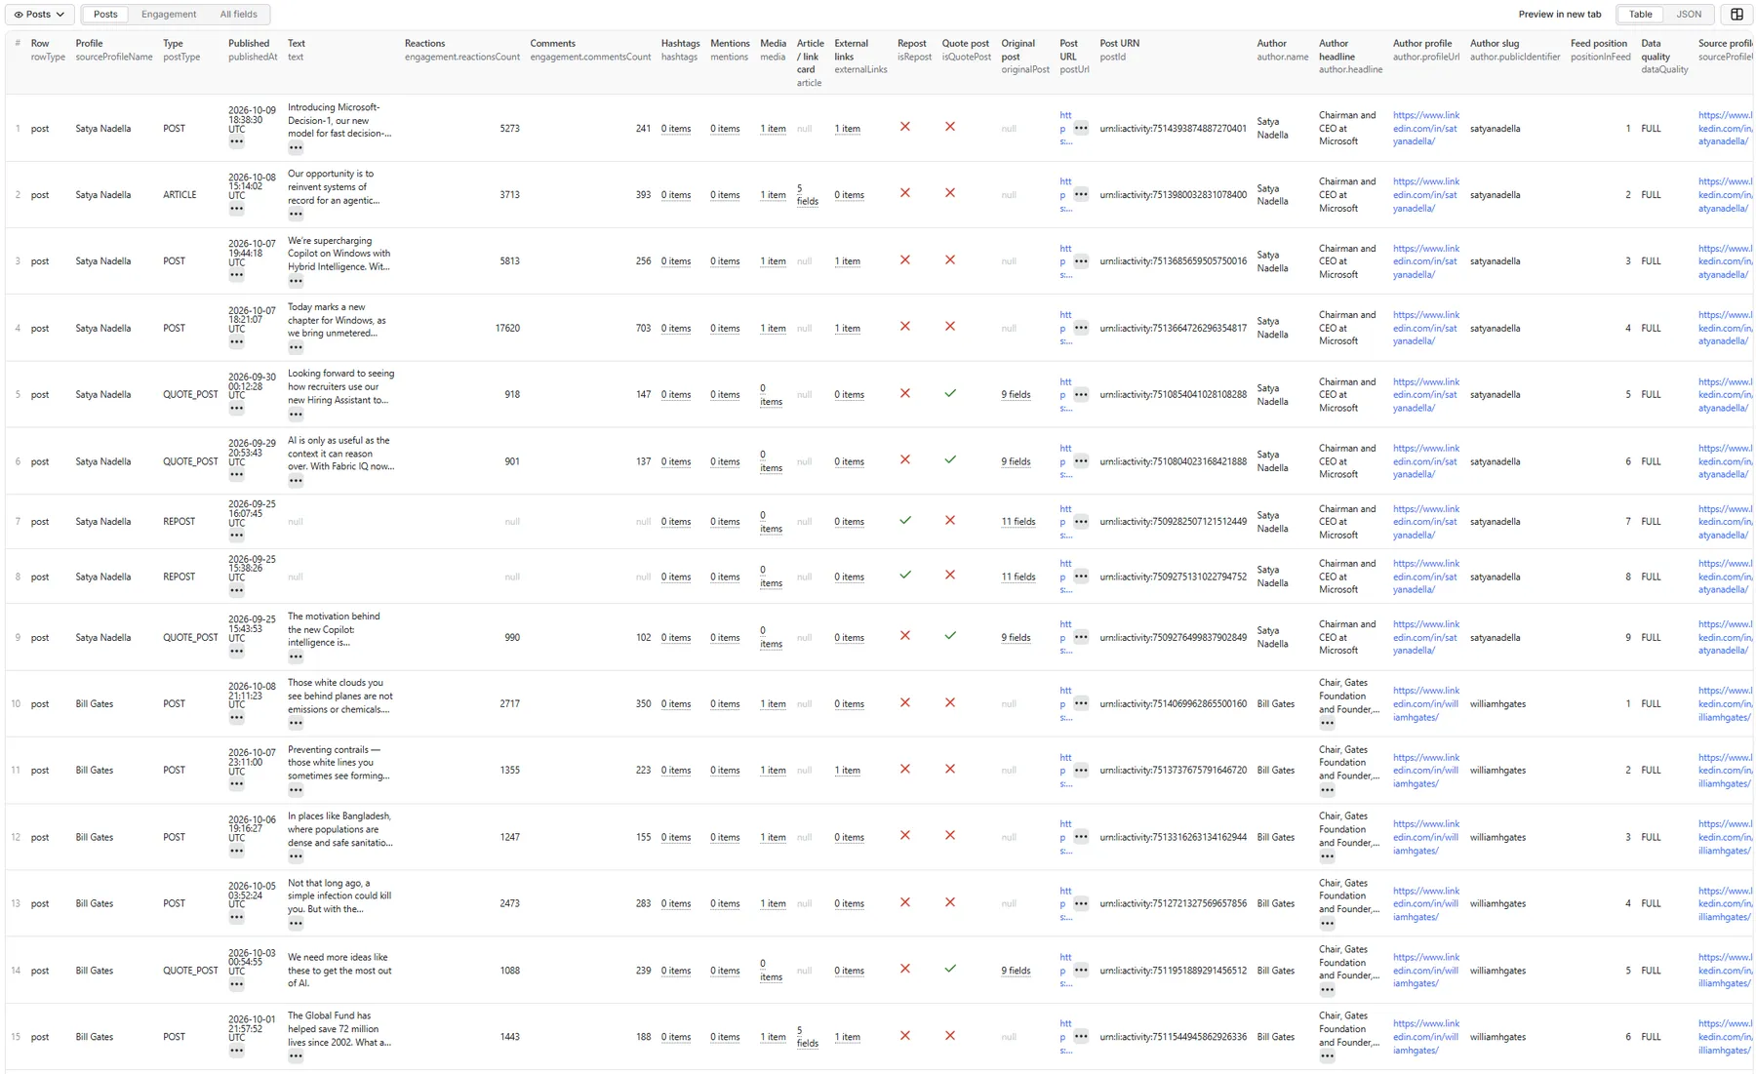1756x1074 pixels.
Task: Expand text of 'Those white clouds you' post
Action: [x=296, y=724]
